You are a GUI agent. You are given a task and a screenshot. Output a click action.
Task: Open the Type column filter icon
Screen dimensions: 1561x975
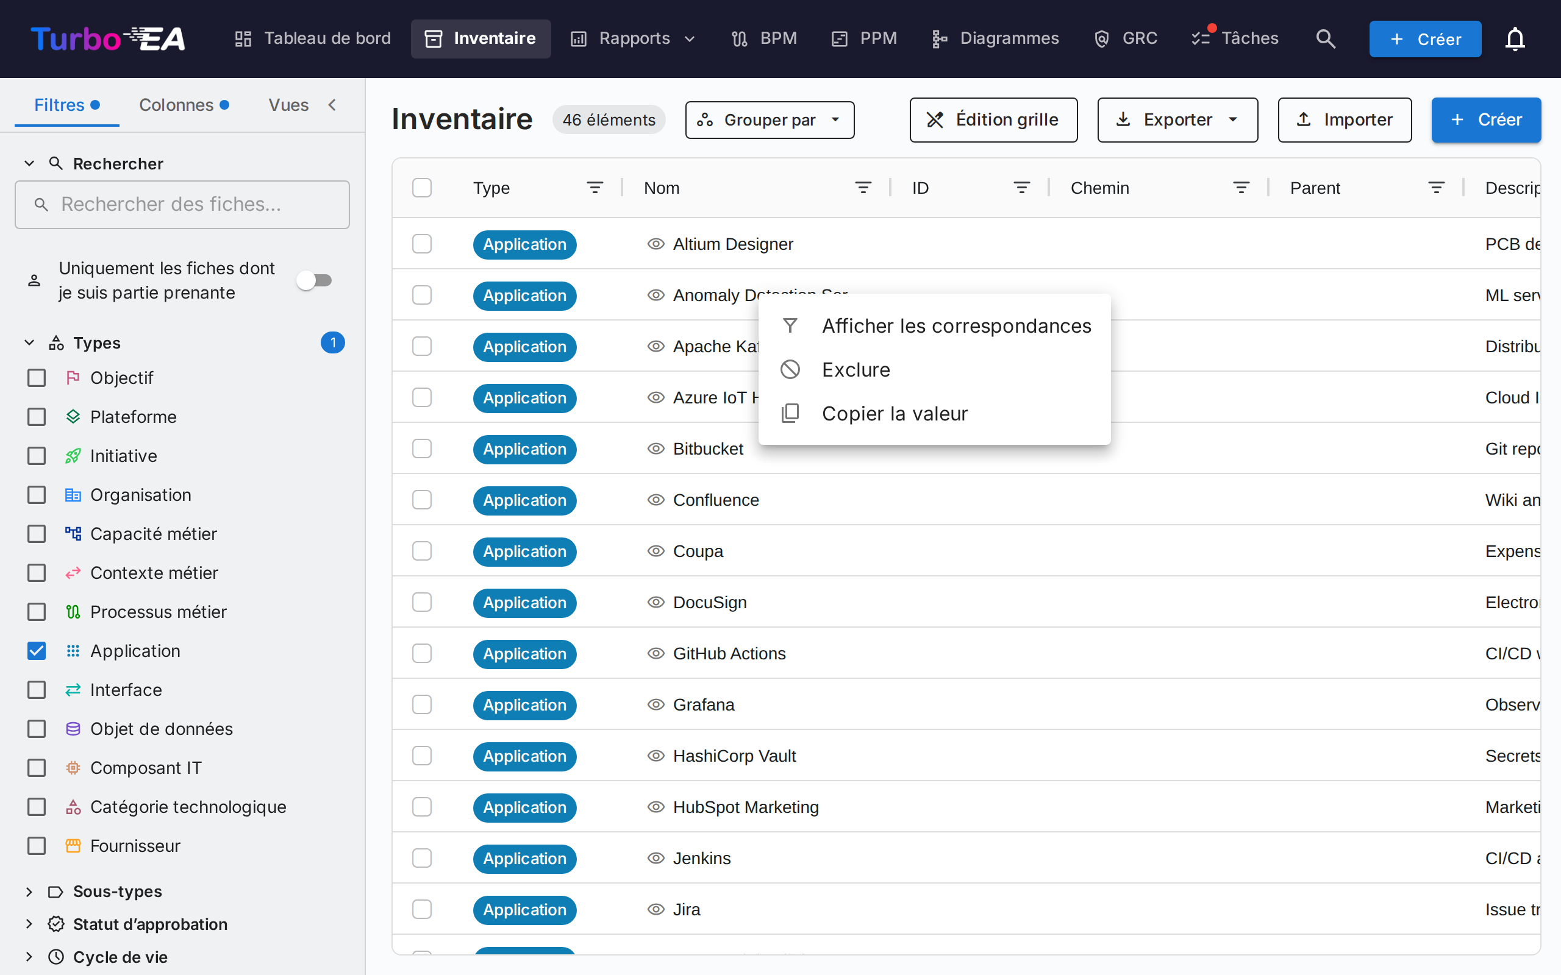(595, 188)
